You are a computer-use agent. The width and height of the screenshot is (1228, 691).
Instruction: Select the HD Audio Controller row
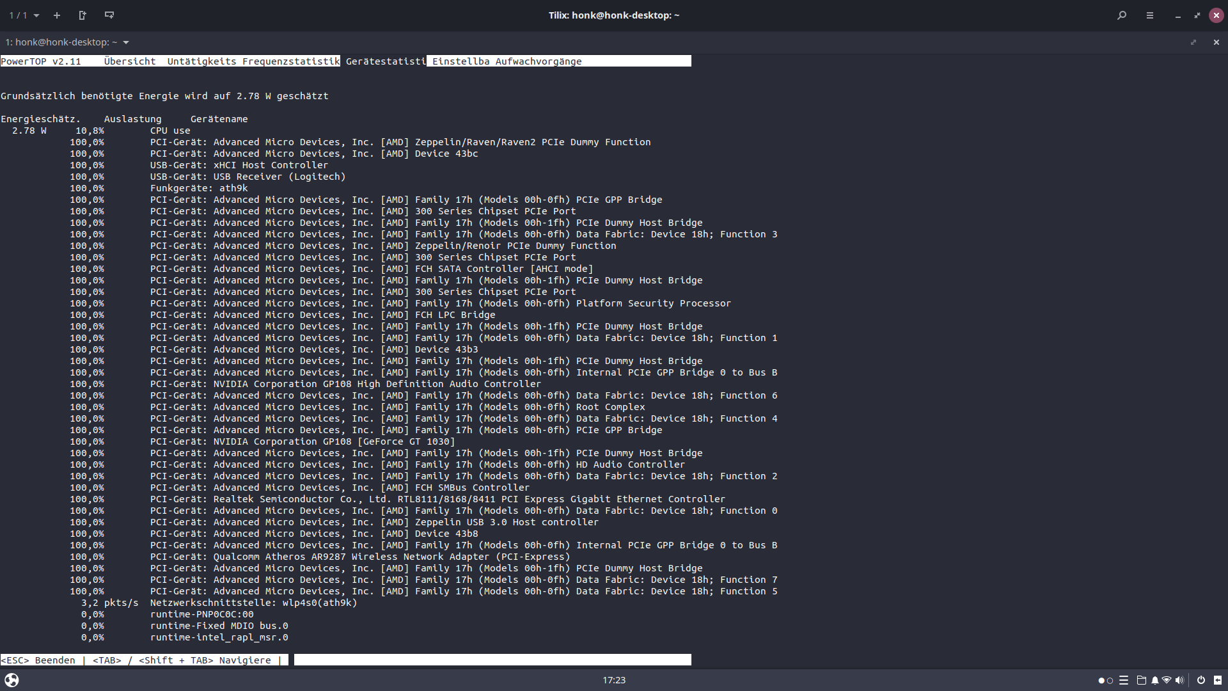pyautogui.click(x=377, y=465)
